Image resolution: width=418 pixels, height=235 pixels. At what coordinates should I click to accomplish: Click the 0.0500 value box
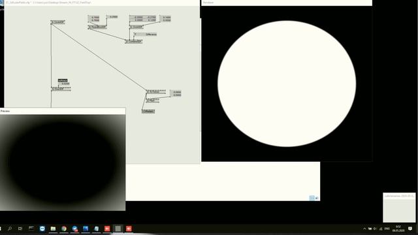click(x=112, y=17)
